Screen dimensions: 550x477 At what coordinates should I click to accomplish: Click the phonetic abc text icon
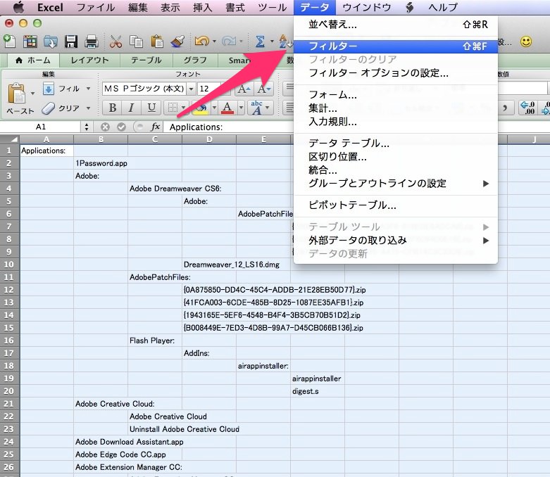click(257, 108)
